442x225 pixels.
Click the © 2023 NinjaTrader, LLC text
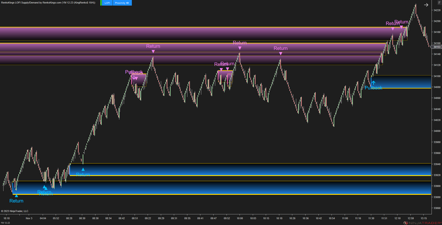[x=15, y=211]
